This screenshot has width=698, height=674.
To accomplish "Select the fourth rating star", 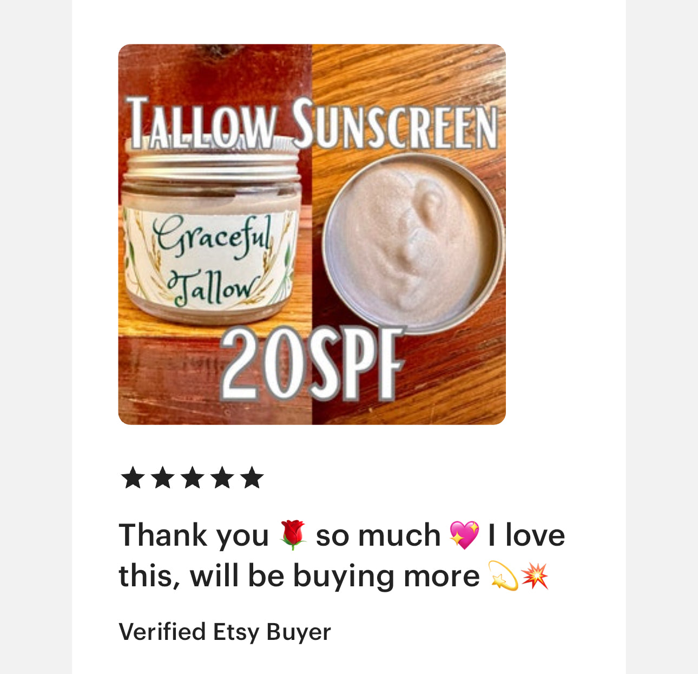I will click(x=222, y=478).
